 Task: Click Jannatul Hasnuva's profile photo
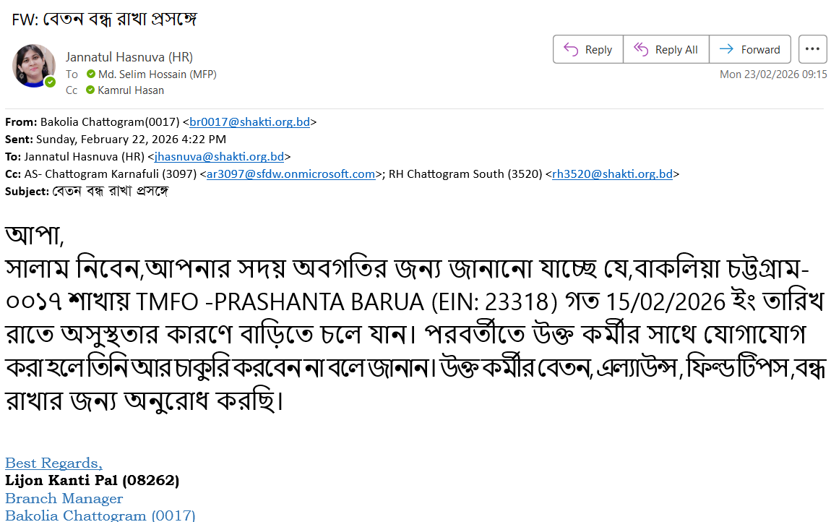tap(34, 66)
